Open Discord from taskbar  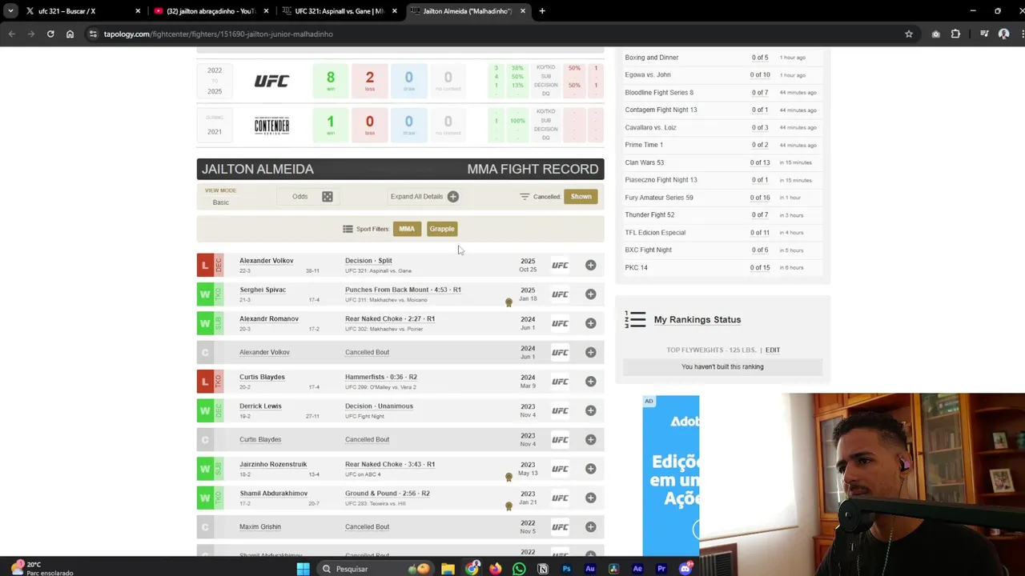click(x=685, y=569)
